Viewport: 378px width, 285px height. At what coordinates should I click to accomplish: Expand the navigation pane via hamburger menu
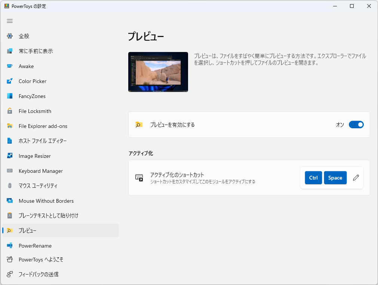[x=10, y=21]
